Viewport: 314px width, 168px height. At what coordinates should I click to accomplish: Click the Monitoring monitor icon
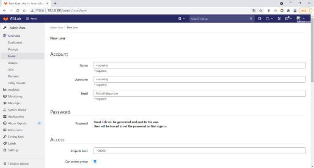5,96
